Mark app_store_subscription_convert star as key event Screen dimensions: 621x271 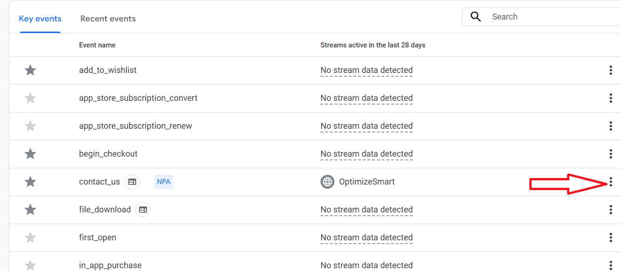pyautogui.click(x=30, y=98)
